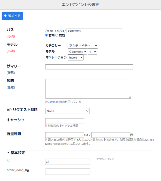Open the version dropdown showing v1
The image size is (161, 181).
pyautogui.click(x=92, y=51)
